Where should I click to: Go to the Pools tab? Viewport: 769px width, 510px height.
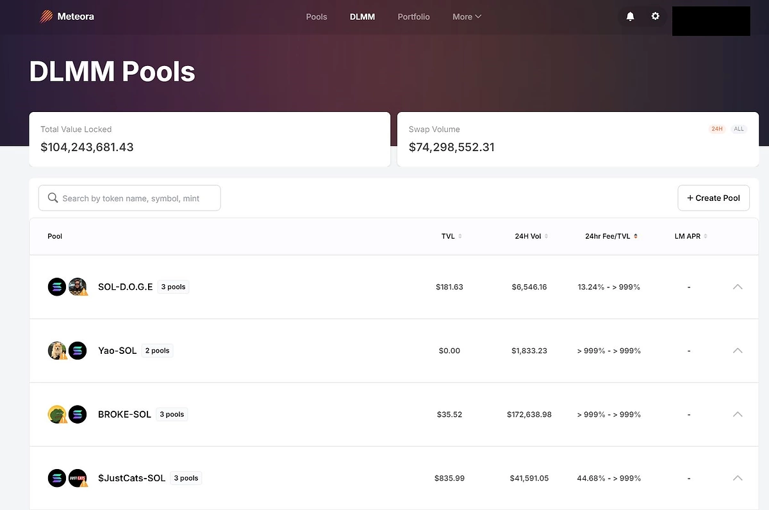317,17
